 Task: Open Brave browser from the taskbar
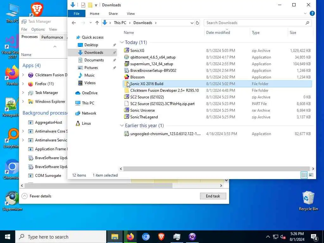coord(161,237)
